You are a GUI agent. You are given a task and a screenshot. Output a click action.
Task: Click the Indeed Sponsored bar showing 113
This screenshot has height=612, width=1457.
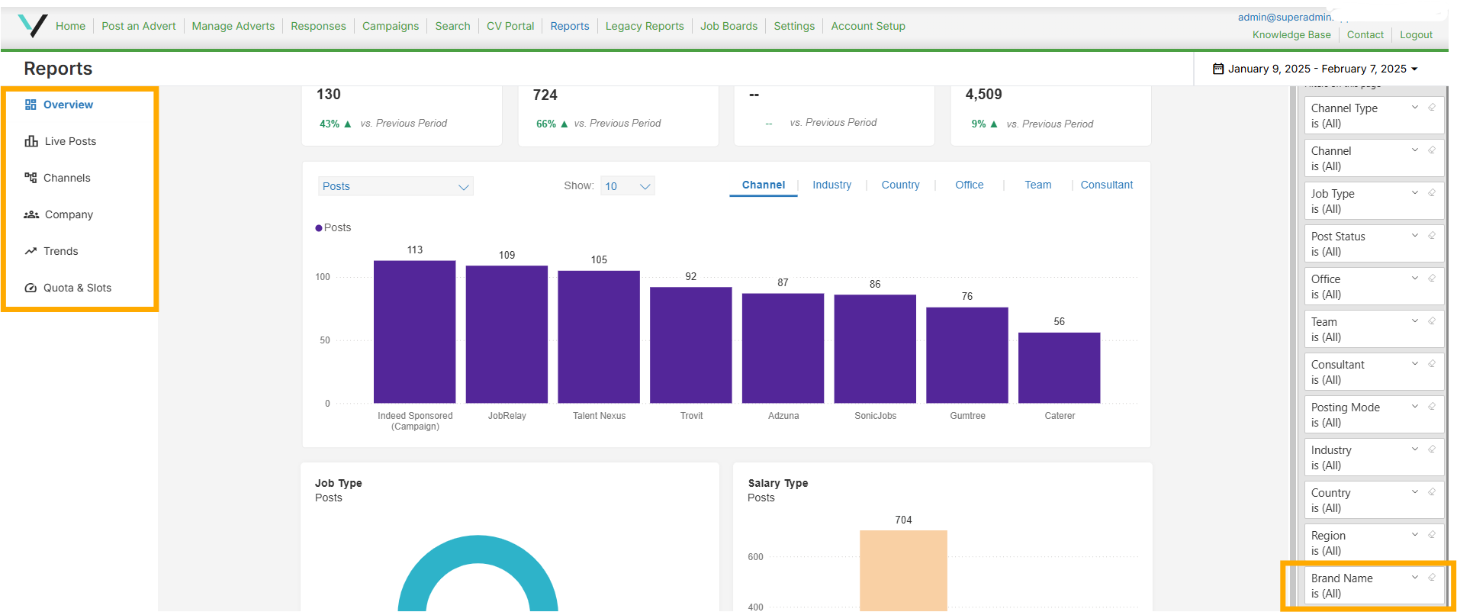click(415, 332)
